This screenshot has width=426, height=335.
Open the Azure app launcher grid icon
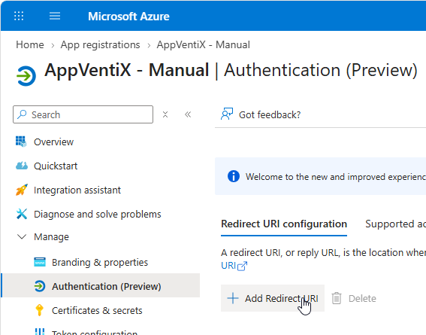tap(19, 16)
